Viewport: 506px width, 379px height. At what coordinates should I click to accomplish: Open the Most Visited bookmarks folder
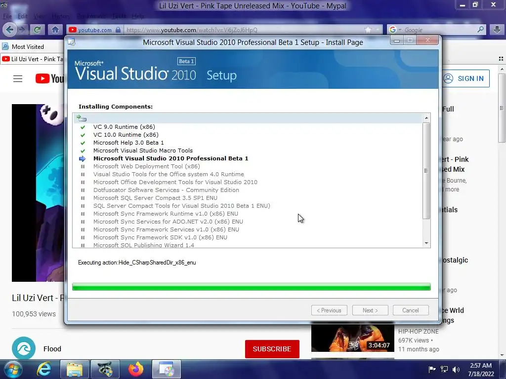pos(23,46)
